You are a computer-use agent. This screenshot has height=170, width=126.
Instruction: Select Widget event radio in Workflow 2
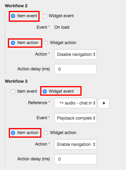pyautogui.click(x=45, y=16)
